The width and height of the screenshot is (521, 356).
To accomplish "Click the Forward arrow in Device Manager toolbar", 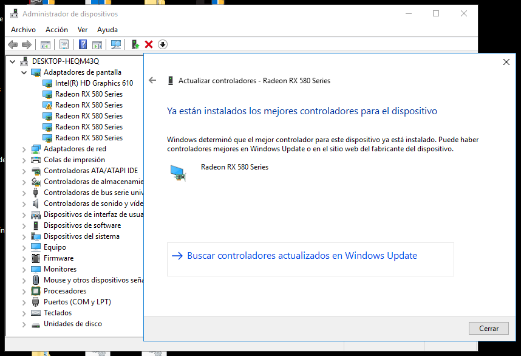I will pyautogui.click(x=27, y=44).
